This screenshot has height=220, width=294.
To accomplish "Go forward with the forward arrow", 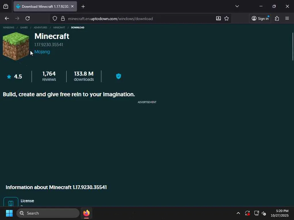I will (17, 18).
